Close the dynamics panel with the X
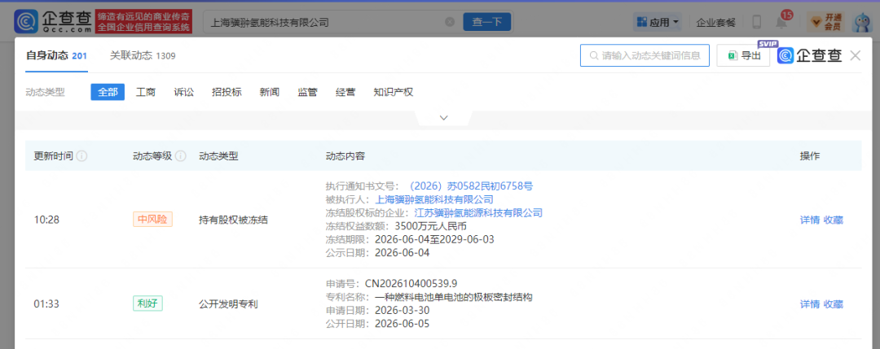This screenshot has height=349, width=880. (x=856, y=55)
